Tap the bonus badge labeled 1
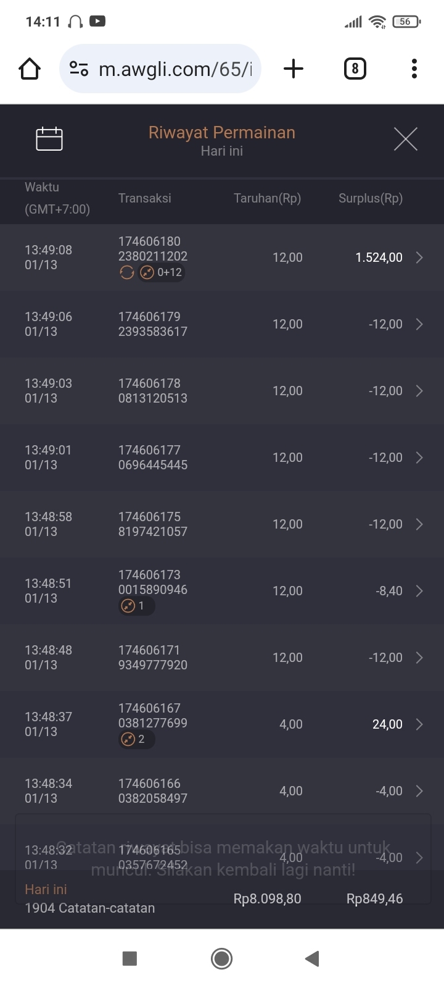The width and height of the screenshot is (444, 988). point(136,606)
